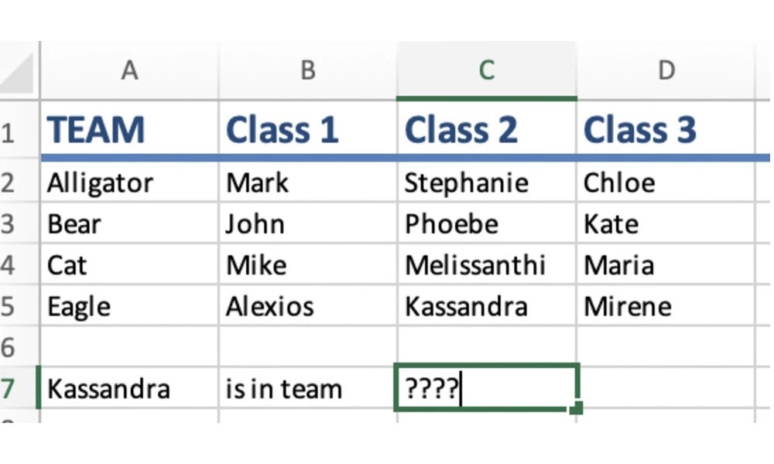This screenshot has height=464, width=774.
Task: Select column D header
Action: (666, 70)
